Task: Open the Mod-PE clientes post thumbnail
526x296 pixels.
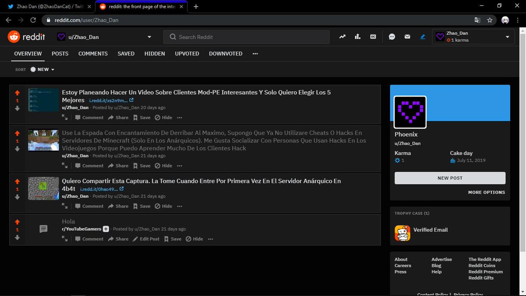Action: click(x=43, y=100)
